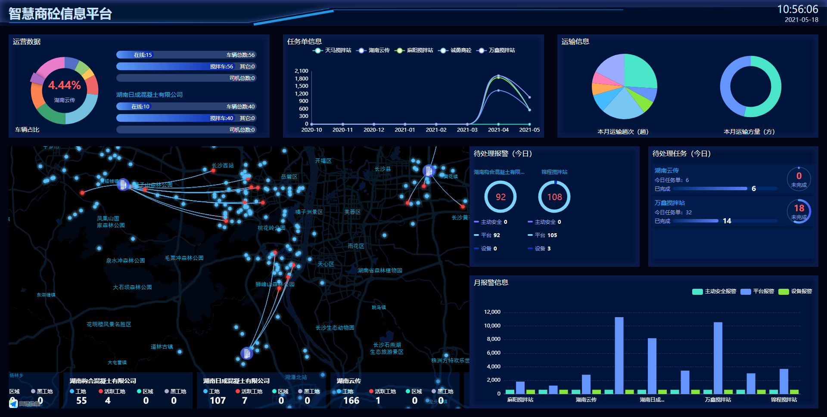The image size is (827, 417).
Task: Click the 108 alarm ring for 锦程搅拌站
Action: pyautogui.click(x=554, y=197)
